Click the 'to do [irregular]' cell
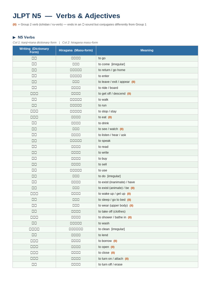 [147, 176]
